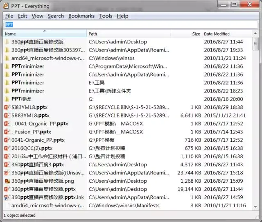
Task: Select file name $R83YML8.pptx
Action: (30, 116)
